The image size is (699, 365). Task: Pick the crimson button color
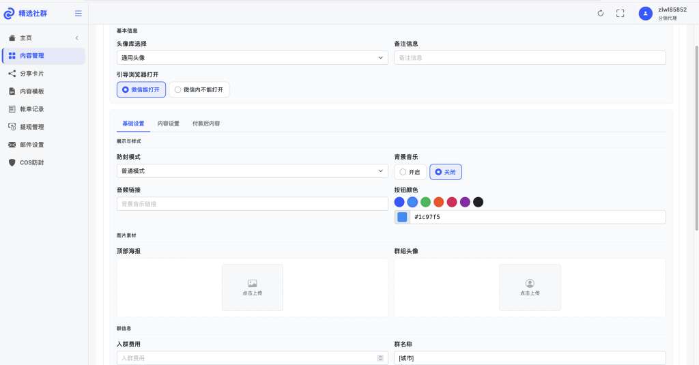click(x=452, y=203)
